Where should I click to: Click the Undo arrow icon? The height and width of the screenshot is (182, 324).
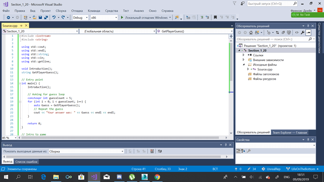pyautogui.click(x=54, y=17)
